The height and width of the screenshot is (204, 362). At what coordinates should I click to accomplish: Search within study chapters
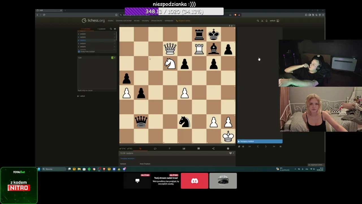click(111, 29)
